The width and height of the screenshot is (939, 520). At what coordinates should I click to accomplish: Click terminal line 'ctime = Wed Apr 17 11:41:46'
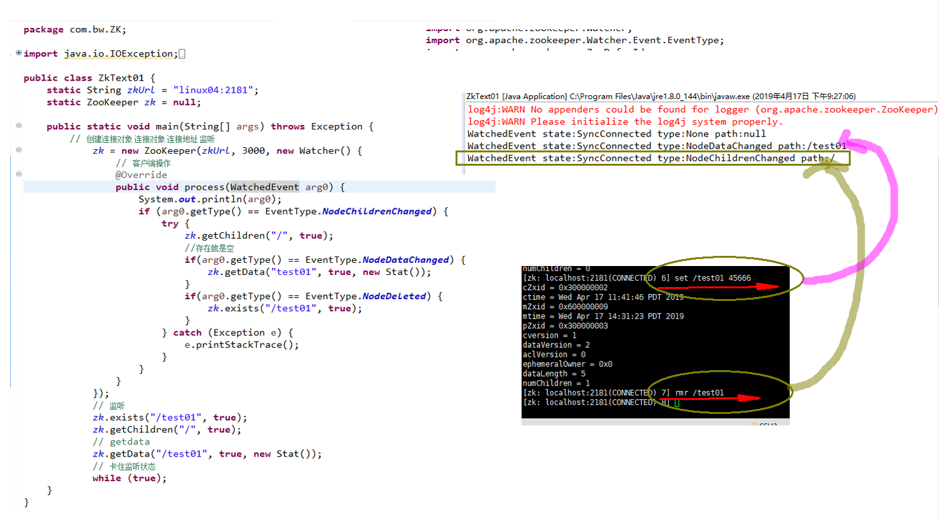pyautogui.click(x=604, y=297)
